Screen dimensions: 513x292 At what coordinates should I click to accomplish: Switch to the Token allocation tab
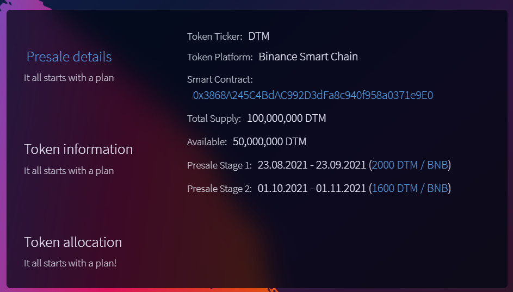click(73, 242)
